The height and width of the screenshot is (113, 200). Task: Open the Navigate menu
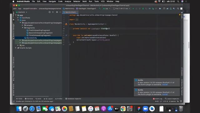[x=52, y=1]
